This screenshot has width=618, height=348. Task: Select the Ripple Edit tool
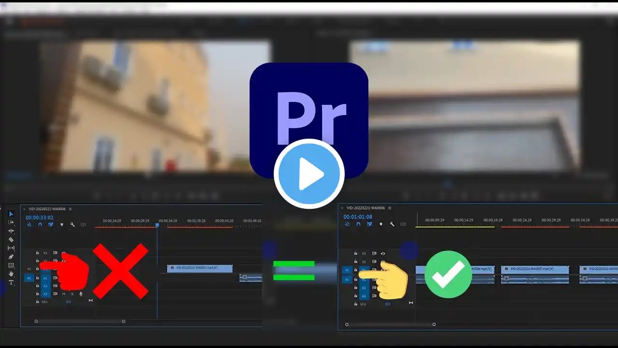tap(11, 231)
